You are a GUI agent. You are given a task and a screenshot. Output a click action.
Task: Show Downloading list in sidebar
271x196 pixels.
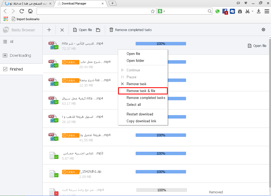point(21,55)
